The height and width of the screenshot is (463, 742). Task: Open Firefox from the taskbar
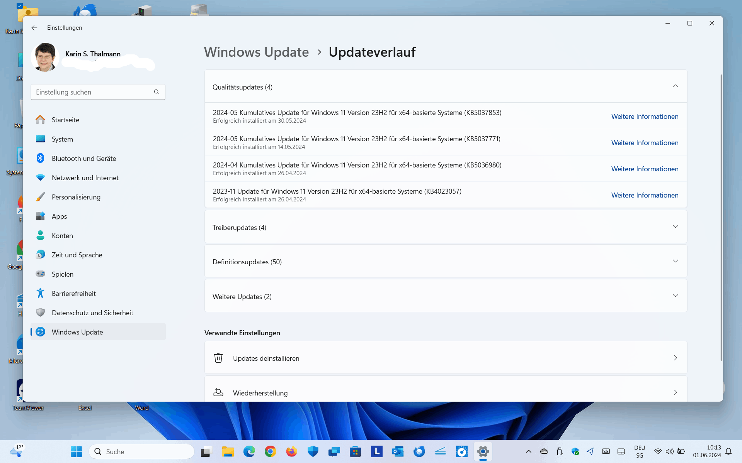[x=291, y=451]
